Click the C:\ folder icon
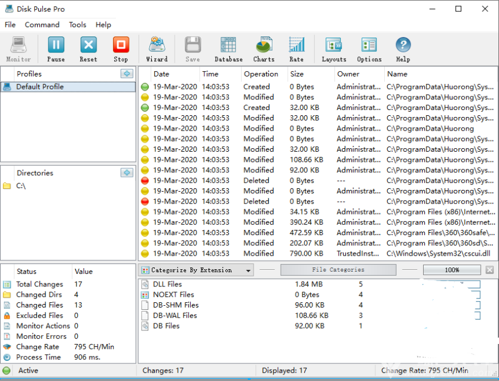Screen dimensions: 499x381 (x=7, y=186)
